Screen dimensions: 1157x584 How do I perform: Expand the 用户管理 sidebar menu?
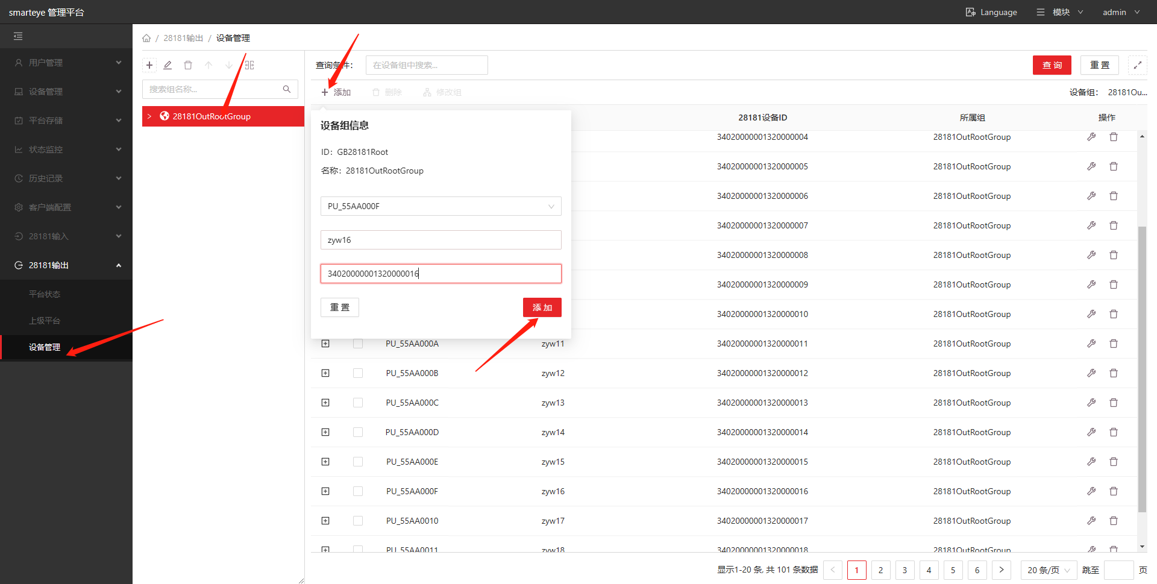pyautogui.click(x=66, y=63)
